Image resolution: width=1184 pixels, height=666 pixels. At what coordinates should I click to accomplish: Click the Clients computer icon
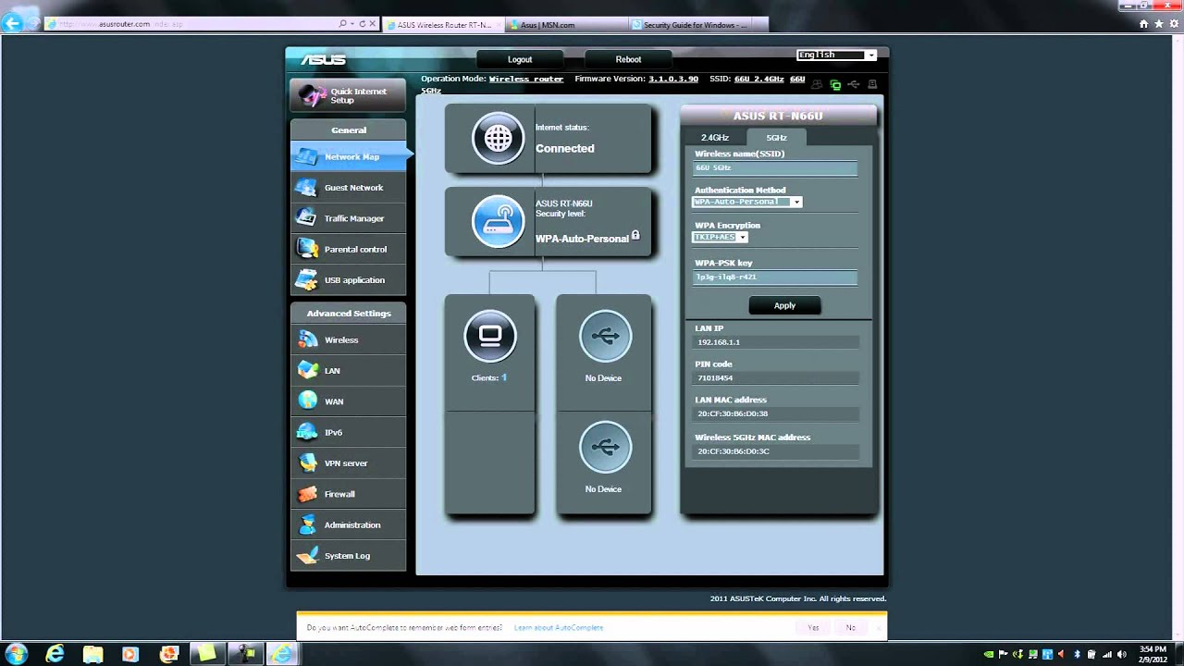pyautogui.click(x=490, y=336)
